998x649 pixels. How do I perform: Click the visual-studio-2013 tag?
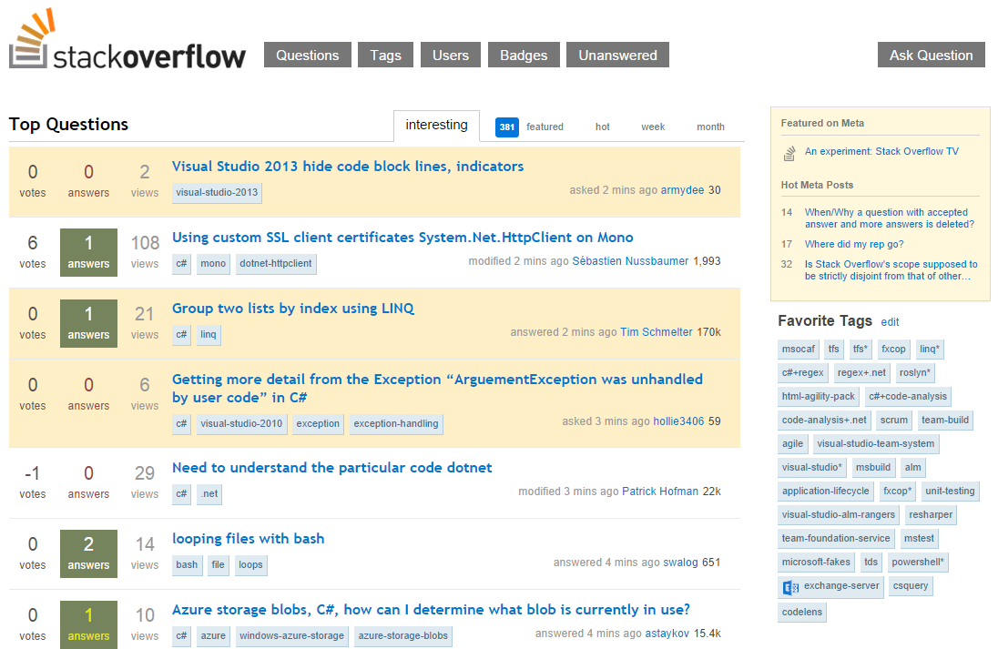click(217, 193)
